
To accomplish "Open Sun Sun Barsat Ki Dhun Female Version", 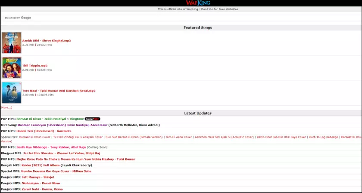I will (134, 137).
